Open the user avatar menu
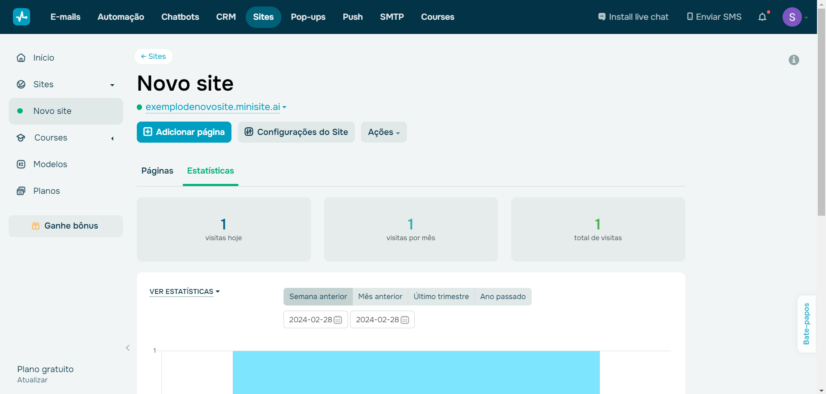Screen dimensions: 826x394 [792, 17]
